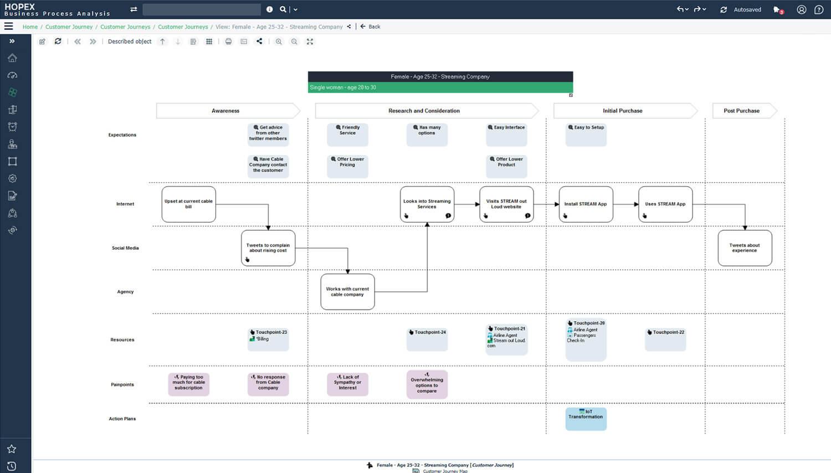Select the pink 'Overwhelming options to compare' painpoint
The image size is (831, 473).
[x=427, y=384]
